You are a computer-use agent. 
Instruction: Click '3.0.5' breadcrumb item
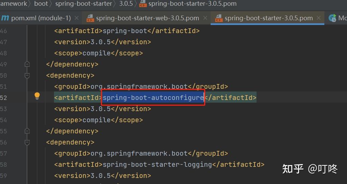[x=126, y=3]
